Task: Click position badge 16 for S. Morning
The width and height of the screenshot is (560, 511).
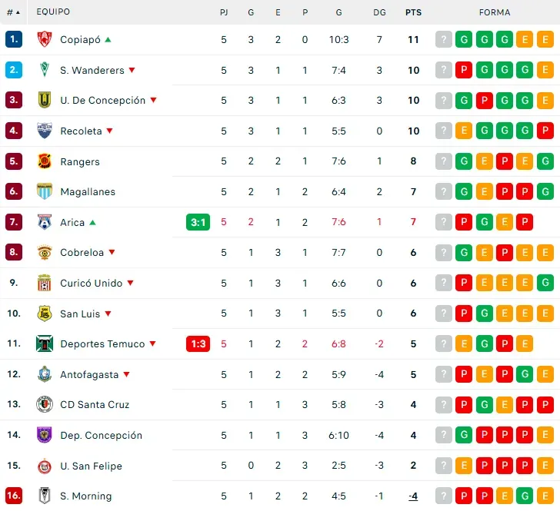Action: click(x=14, y=496)
